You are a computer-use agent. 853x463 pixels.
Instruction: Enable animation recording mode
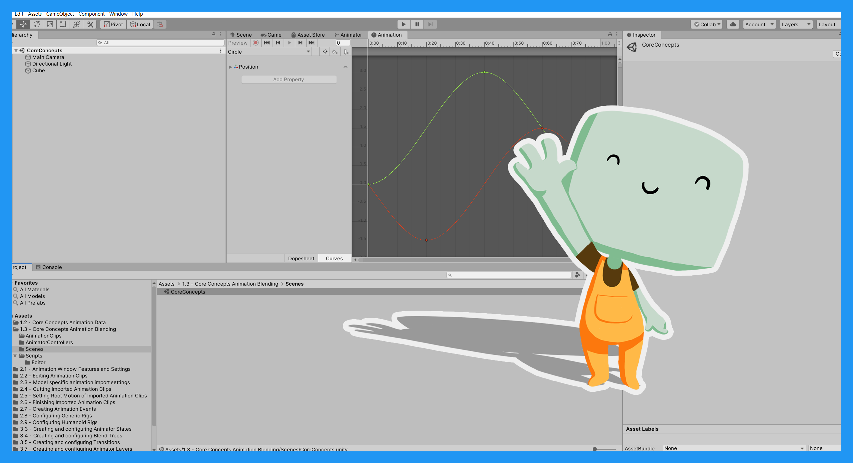[x=256, y=43]
